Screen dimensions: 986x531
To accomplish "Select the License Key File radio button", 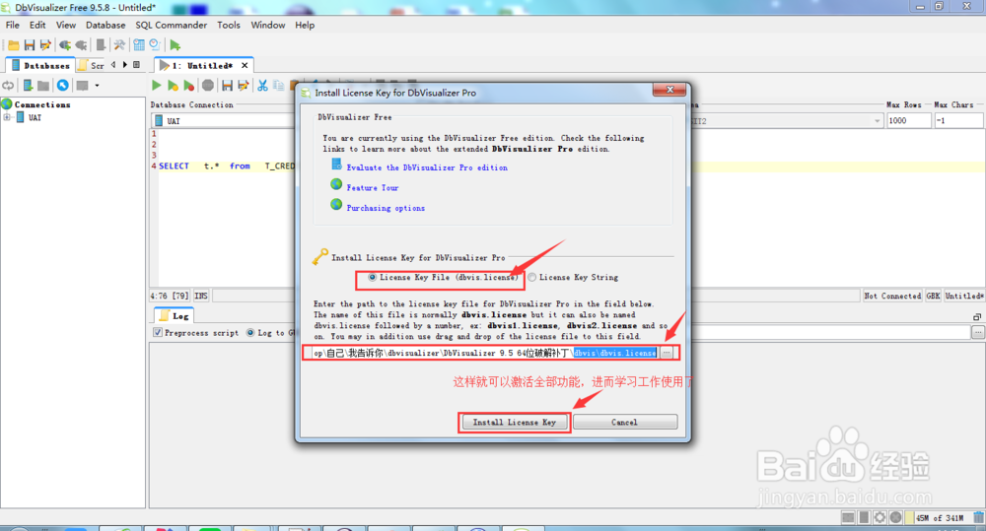I will tap(373, 277).
